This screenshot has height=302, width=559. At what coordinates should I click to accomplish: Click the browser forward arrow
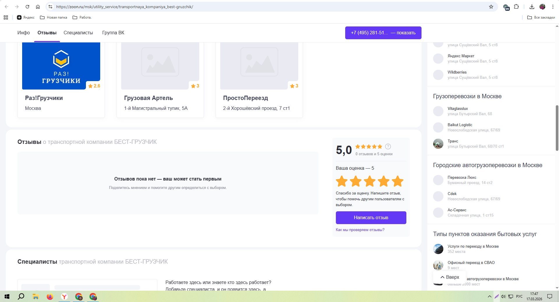pyautogui.click(x=17, y=7)
